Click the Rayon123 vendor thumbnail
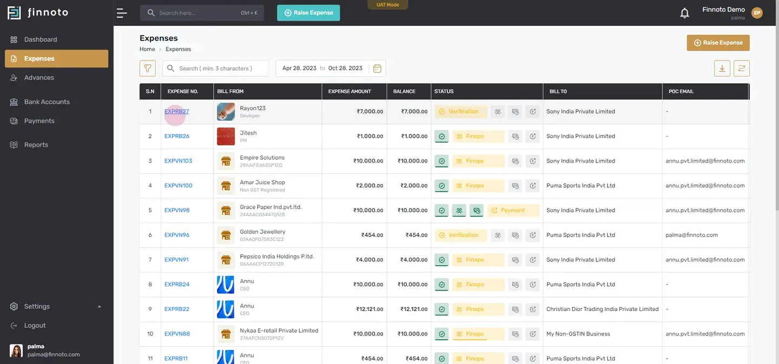This screenshot has height=364, width=779. [226, 112]
